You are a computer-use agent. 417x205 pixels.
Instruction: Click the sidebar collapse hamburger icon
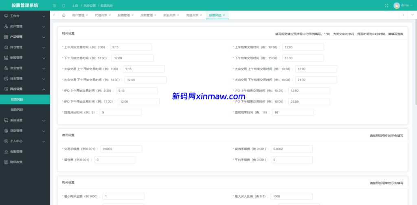tap(55, 6)
